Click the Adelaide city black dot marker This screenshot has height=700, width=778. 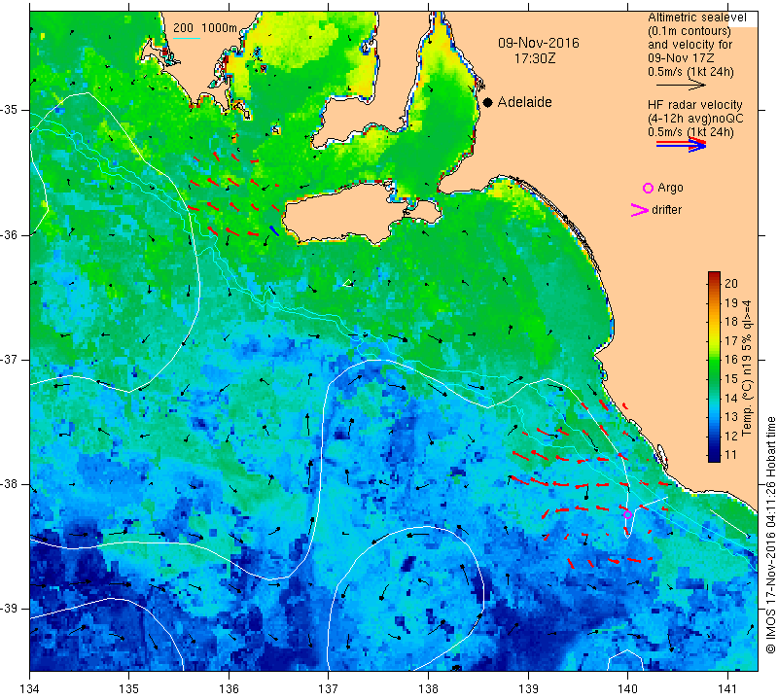coord(488,102)
